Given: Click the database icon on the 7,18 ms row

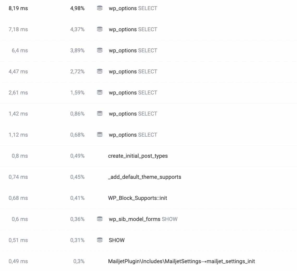Looking at the screenshot, I should [100, 29].
